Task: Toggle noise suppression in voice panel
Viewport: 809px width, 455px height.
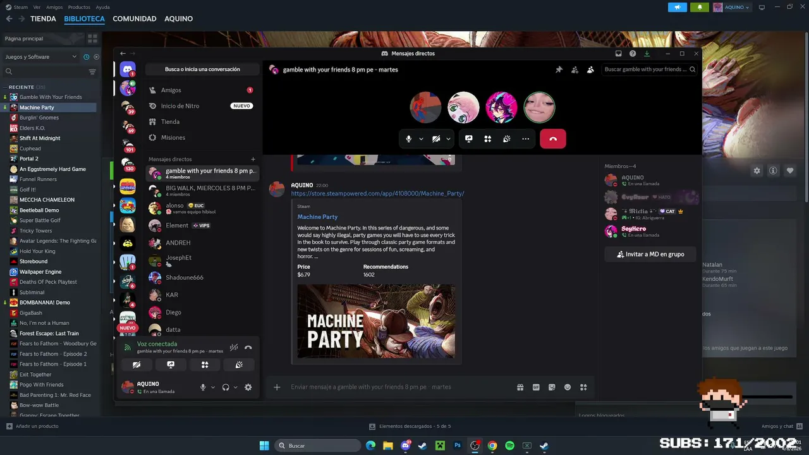Action: coord(234,348)
